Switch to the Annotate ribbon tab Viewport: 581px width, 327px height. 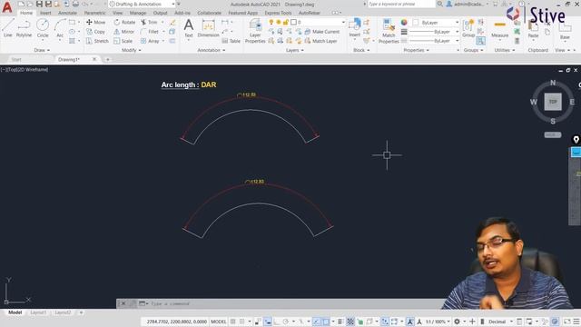67,13
